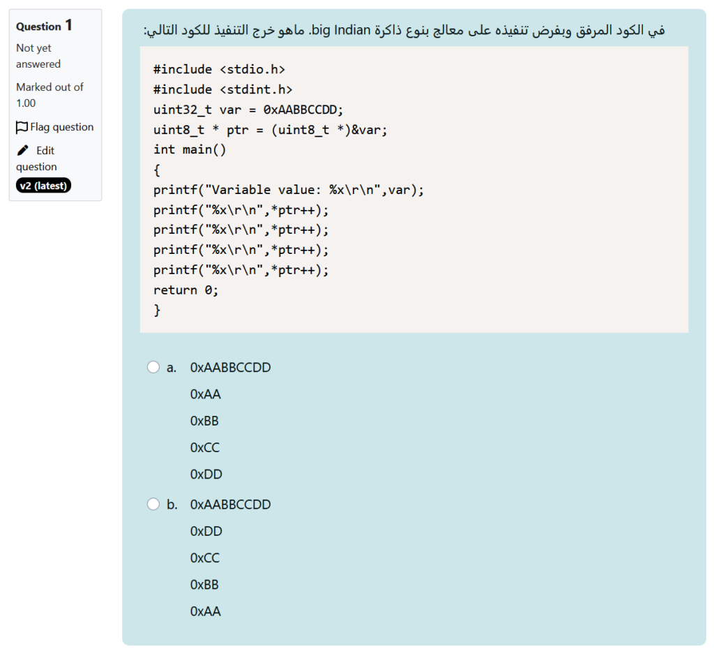The height and width of the screenshot is (658, 714).
Task: Click the 'return 0;' code line
Action: (x=185, y=290)
